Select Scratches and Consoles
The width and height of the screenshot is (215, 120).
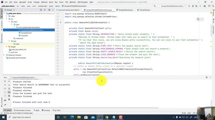click(17, 58)
